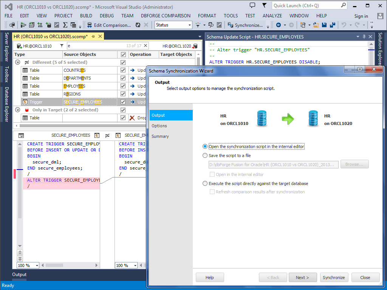The image size is (387, 290).
Task: Open the left pane 100 % zoom dropdown
Action: tap(37, 265)
